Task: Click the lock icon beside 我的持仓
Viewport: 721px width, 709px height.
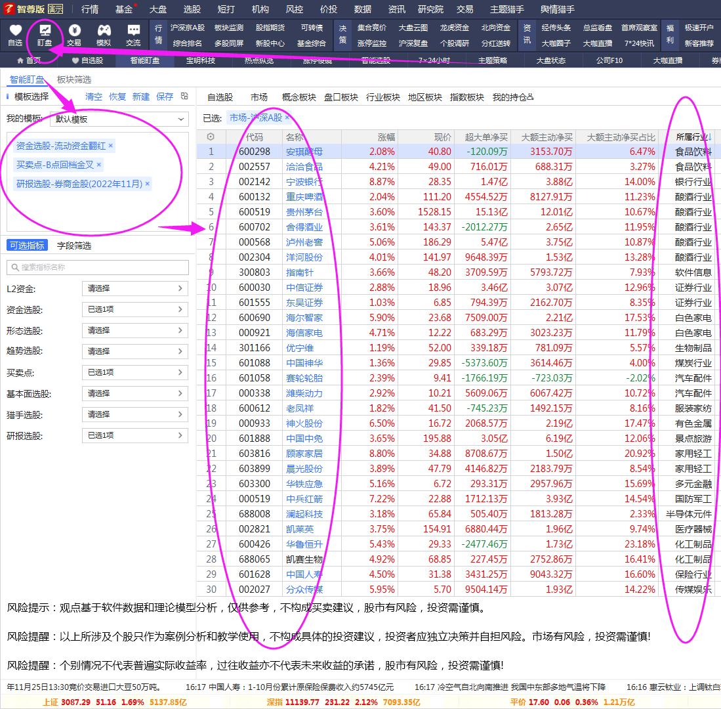Action: (x=530, y=97)
